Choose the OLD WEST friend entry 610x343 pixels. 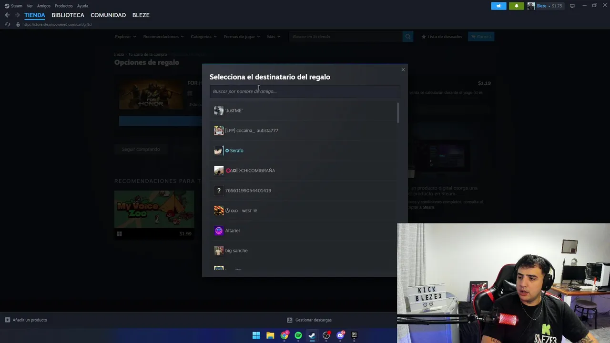[x=303, y=211]
